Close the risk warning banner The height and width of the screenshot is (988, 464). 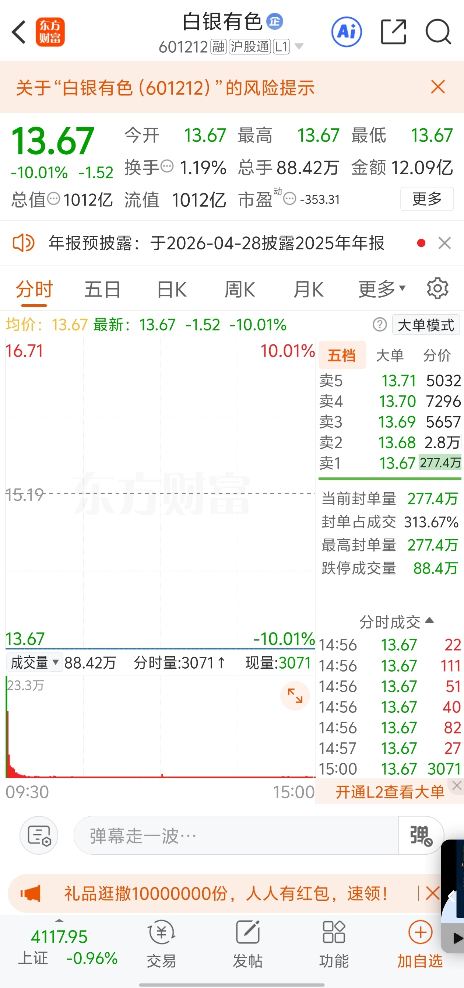[437, 87]
